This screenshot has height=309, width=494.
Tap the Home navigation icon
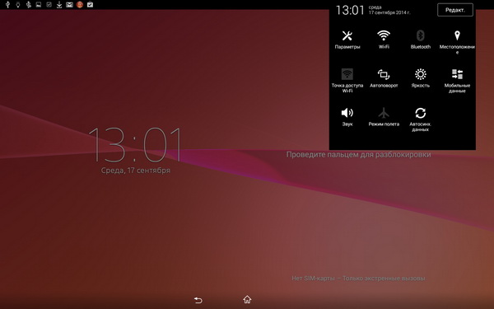247,299
